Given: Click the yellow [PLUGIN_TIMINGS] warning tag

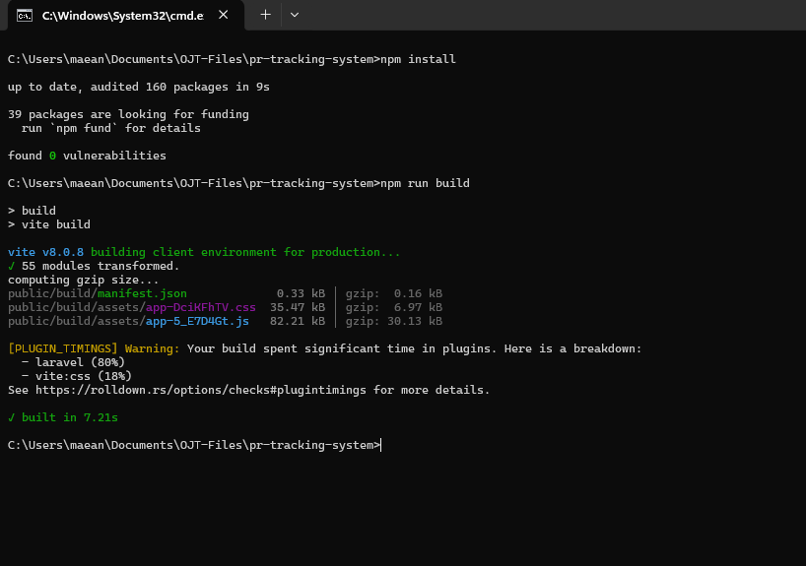Looking at the screenshot, I should coord(63,348).
